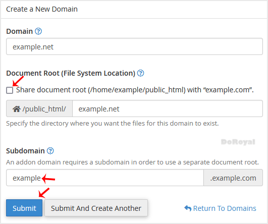Click the Create a New Domain heading
The height and width of the screenshot is (224, 268).
pyautogui.click(x=42, y=9)
